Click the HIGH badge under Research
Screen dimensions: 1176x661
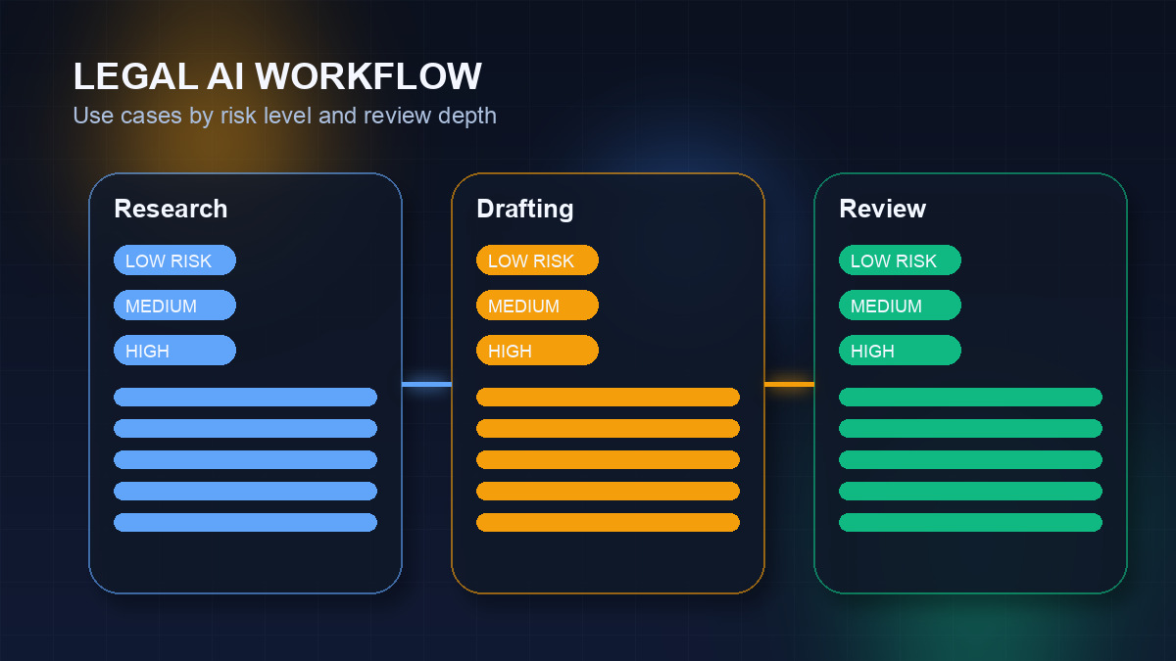pyautogui.click(x=174, y=350)
